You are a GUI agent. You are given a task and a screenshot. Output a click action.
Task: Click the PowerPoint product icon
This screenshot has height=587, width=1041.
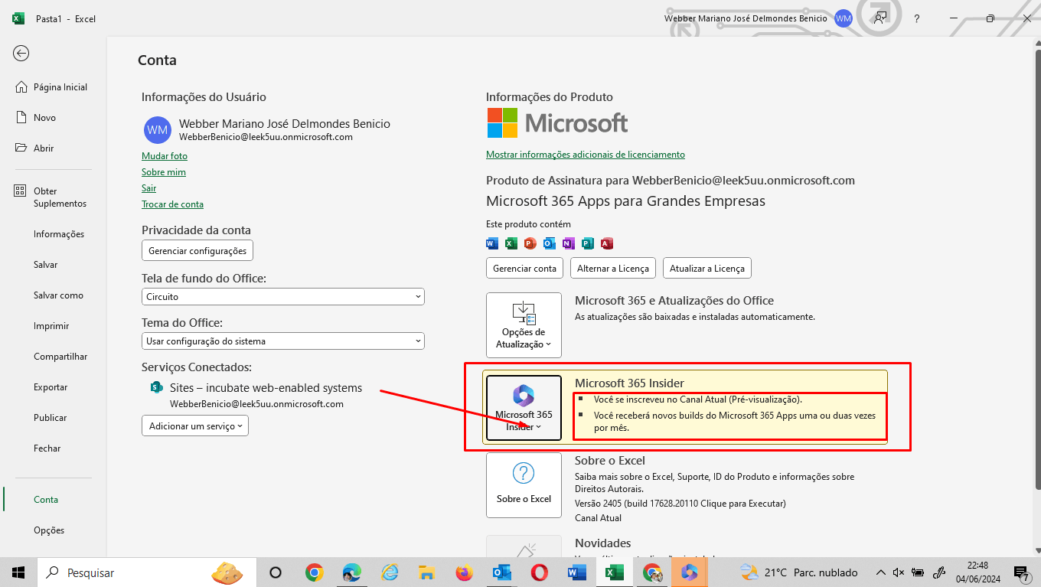click(x=530, y=243)
